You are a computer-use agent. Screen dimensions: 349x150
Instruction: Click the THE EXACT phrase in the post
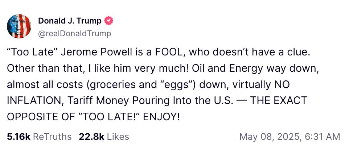279,101
